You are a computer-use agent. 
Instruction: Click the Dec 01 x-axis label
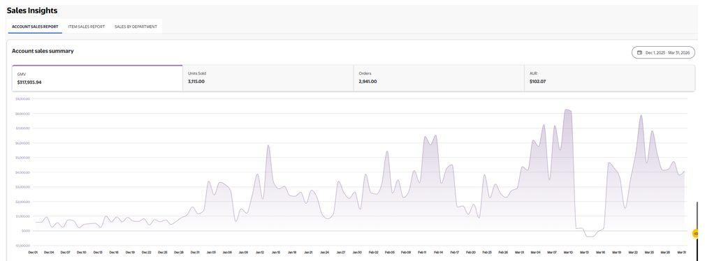click(x=33, y=253)
